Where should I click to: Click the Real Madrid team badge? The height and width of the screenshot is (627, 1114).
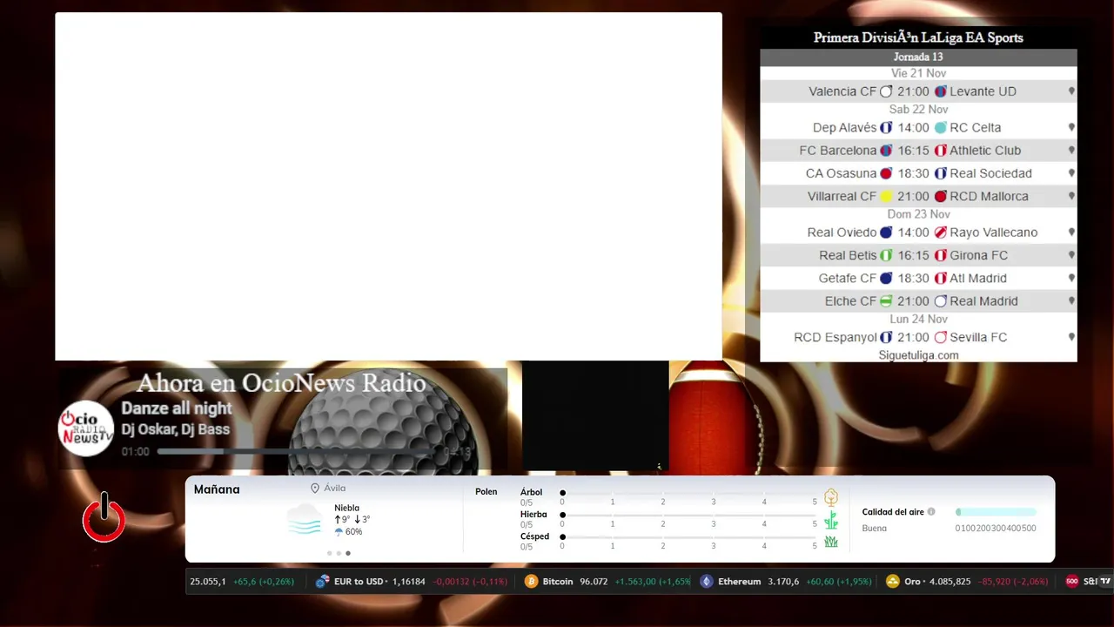coord(940,301)
